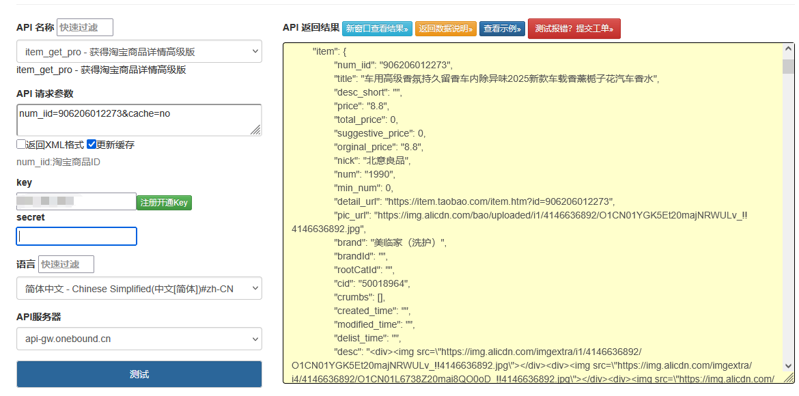Click the "title" line in results
This screenshot has width=799, height=396.
[497, 79]
